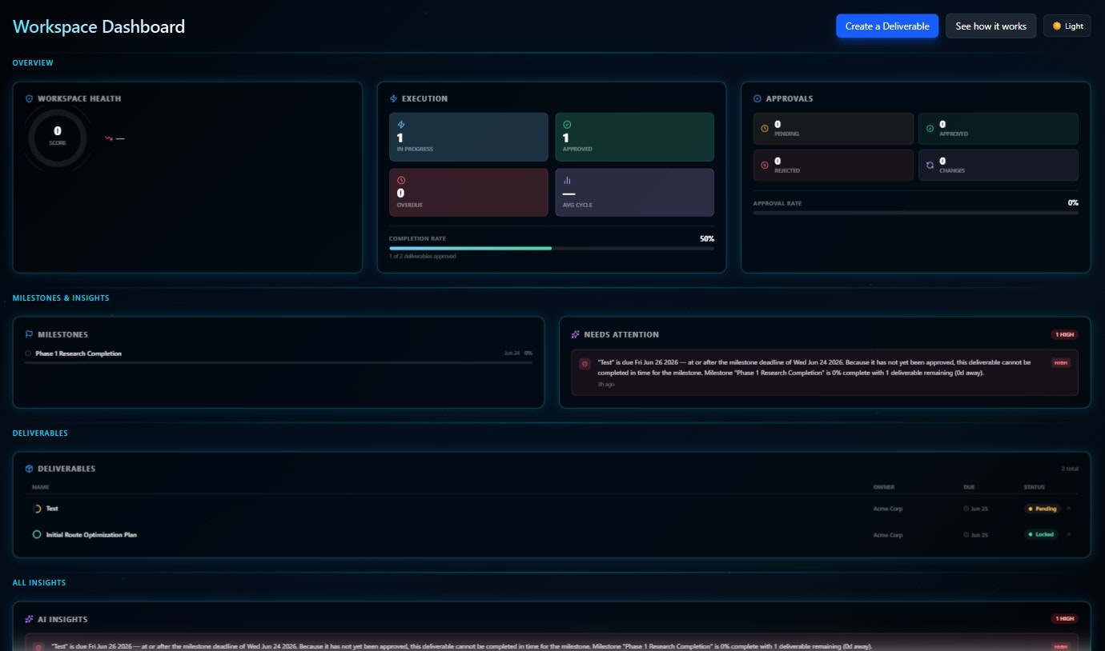Click the In Progress execution tile
Image resolution: width=1105 pixels, height=651 pixels.
[x=468, y=137]
